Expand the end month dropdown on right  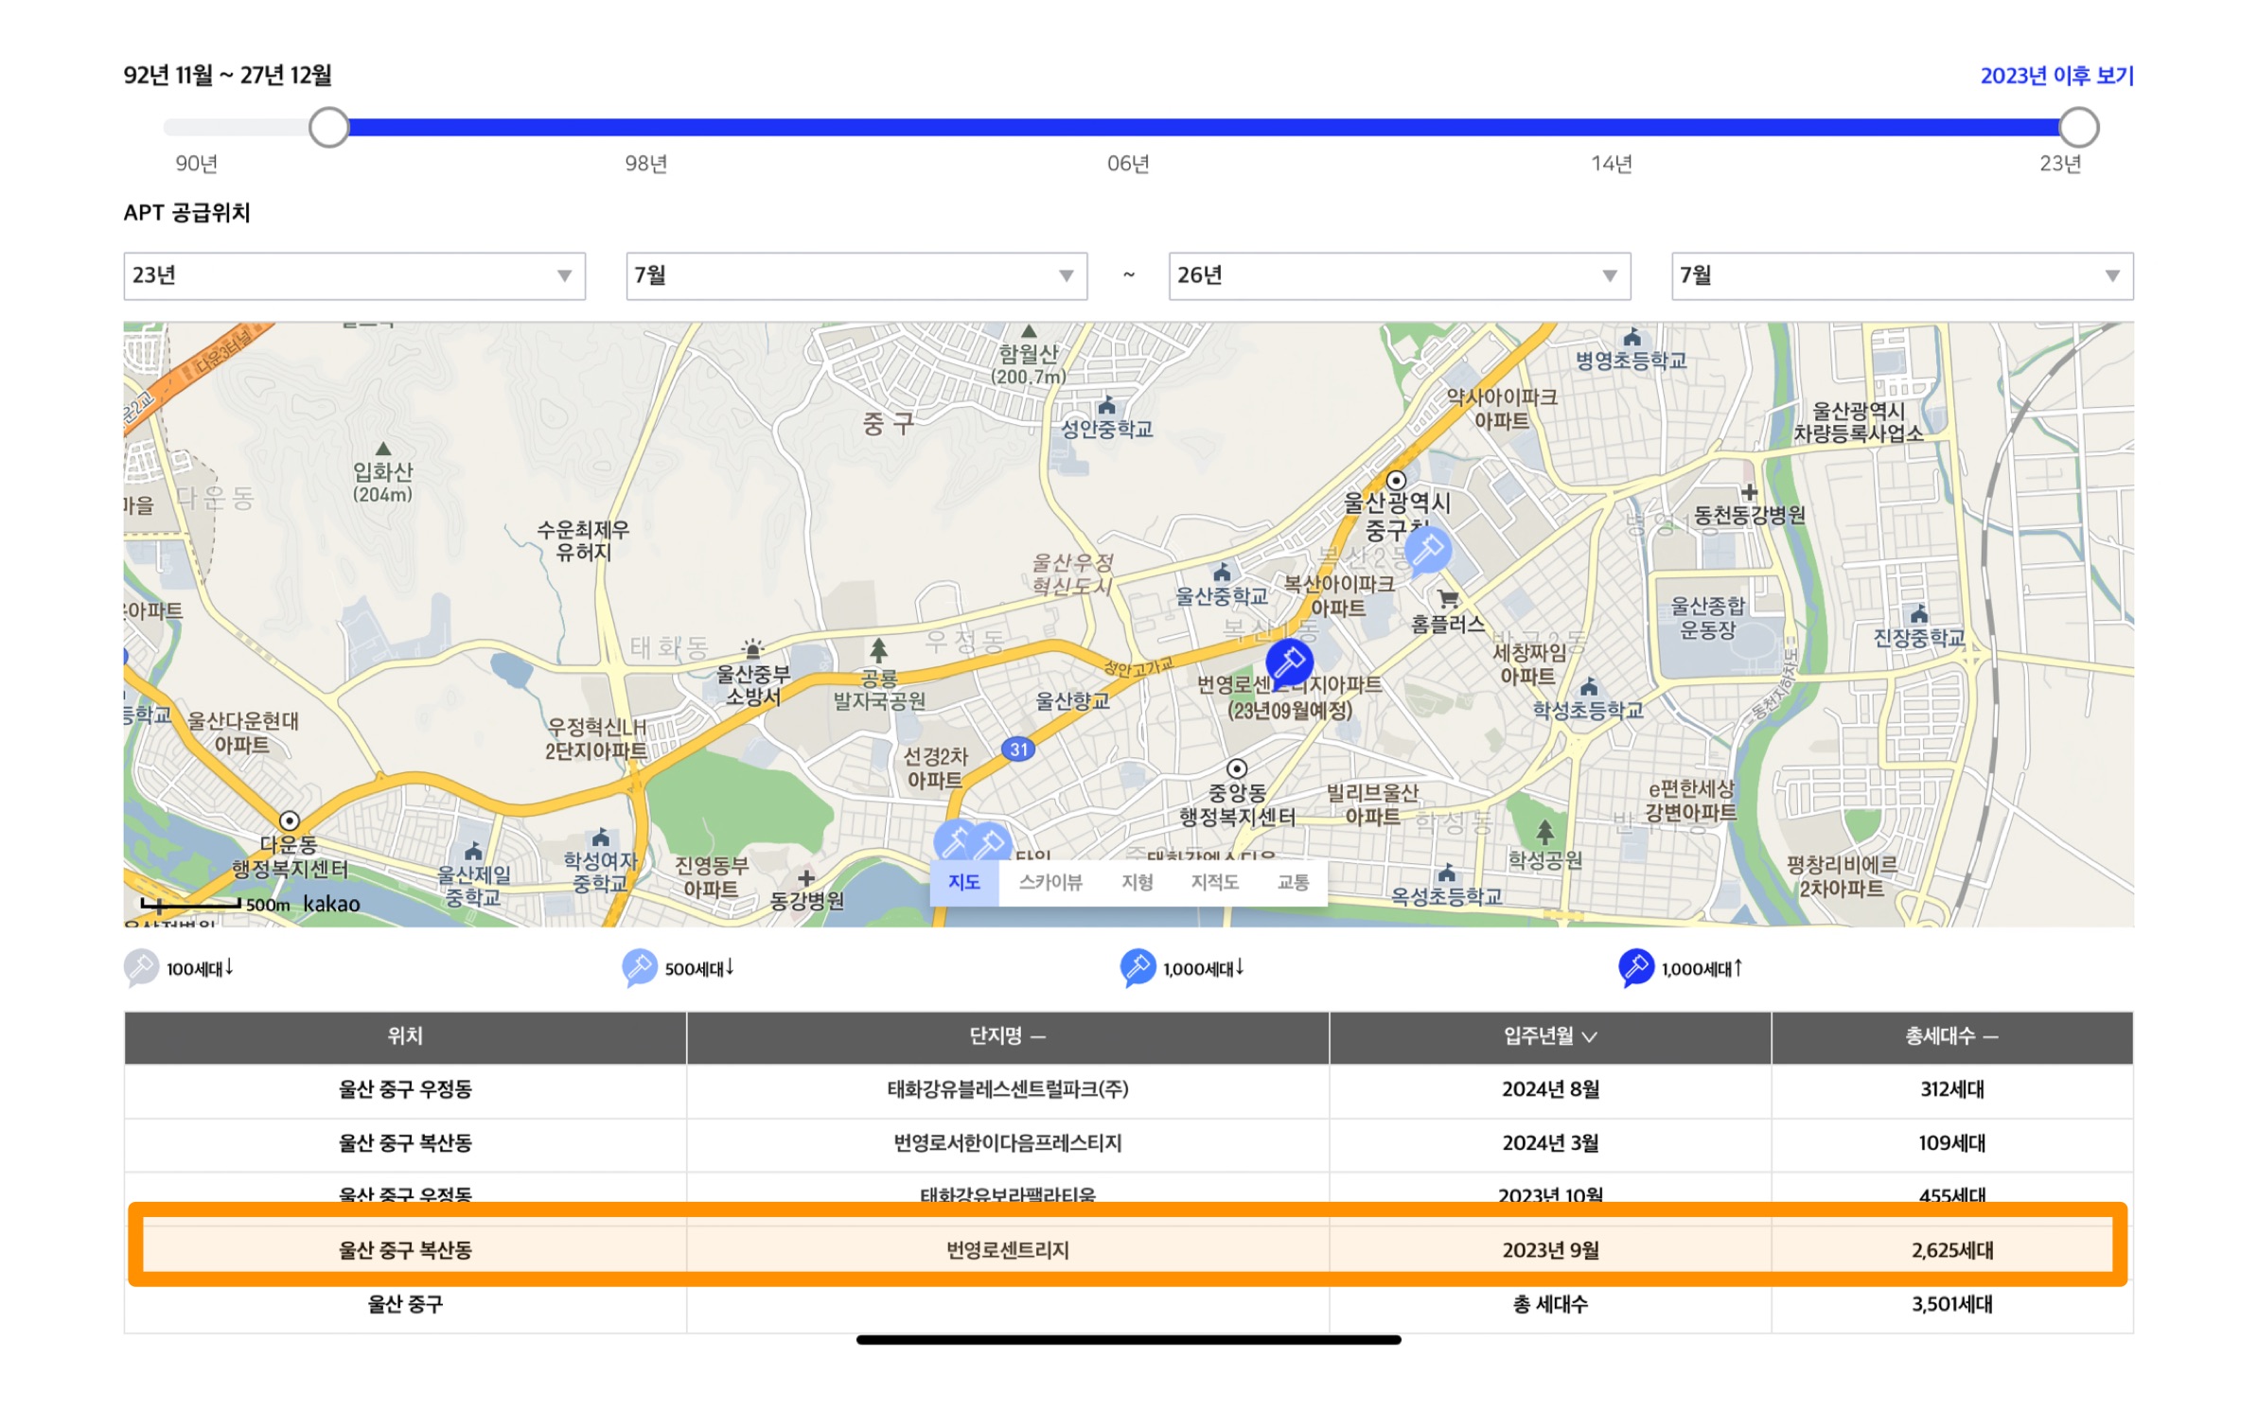tap(1901, 275)
